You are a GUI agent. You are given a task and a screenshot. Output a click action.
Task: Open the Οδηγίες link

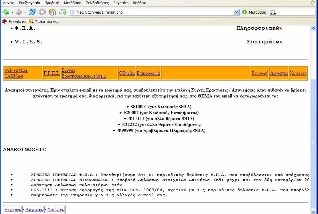tap(127, 73)
